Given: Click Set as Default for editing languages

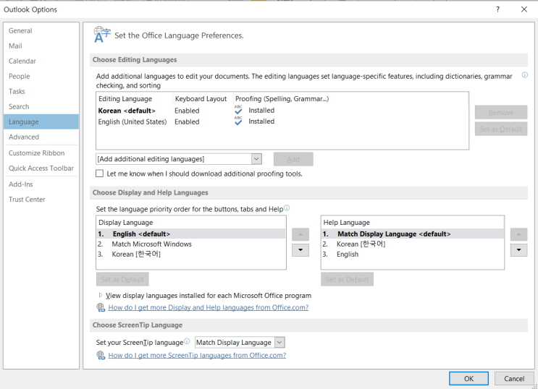Looking at the screenshot, I should click(501, 129).
